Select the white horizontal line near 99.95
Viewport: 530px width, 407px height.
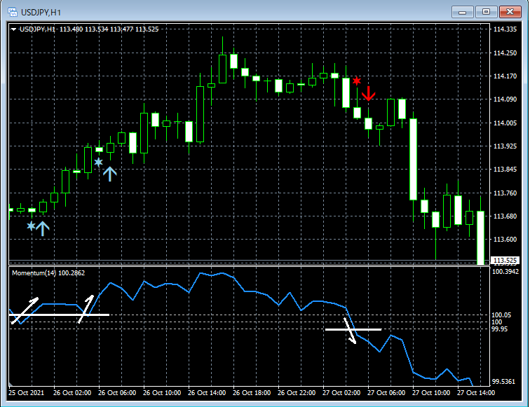click(353, 329)
